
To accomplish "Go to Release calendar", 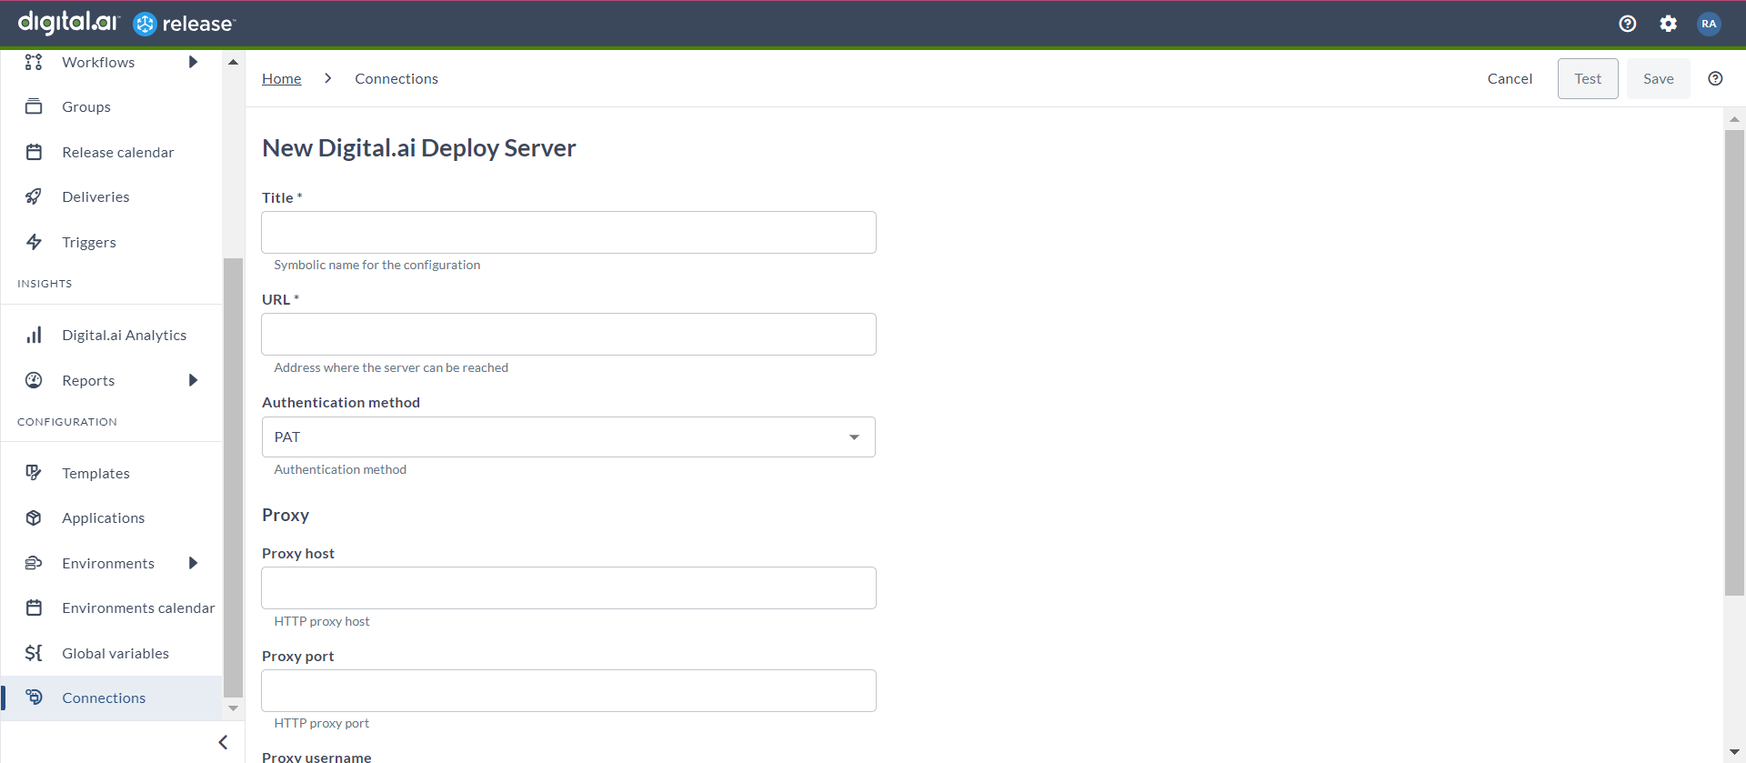I will coord(118,152).
